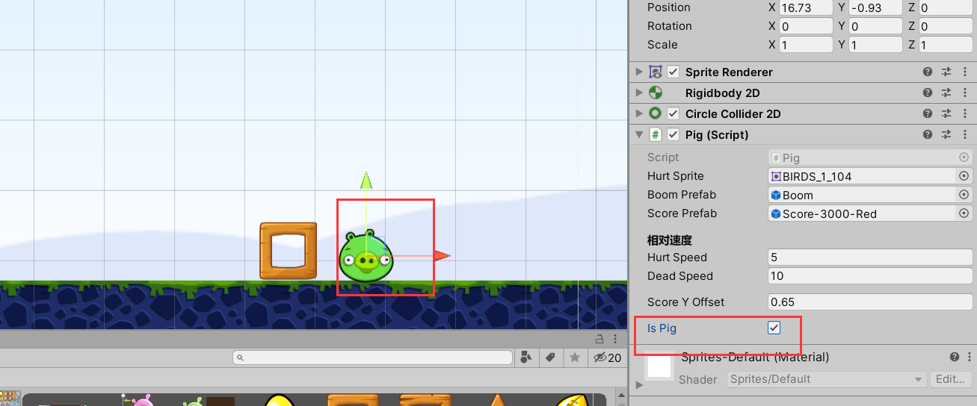Click the Position X field
The width and height of the screenshot is (977, 406).
coord(807,7)
